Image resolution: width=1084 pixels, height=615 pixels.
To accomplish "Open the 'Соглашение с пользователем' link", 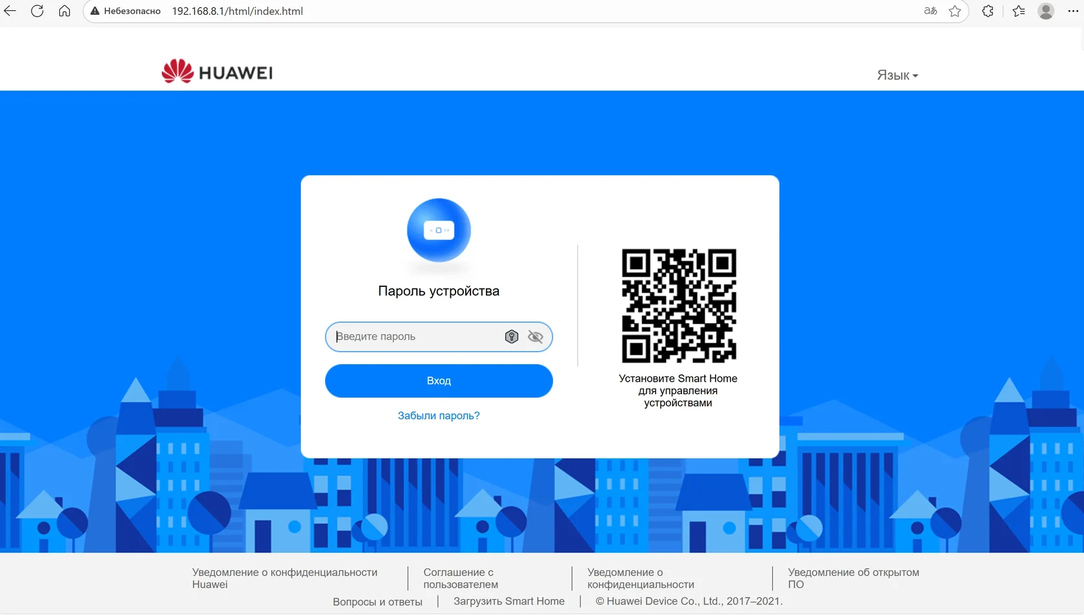I will (461, 578).
